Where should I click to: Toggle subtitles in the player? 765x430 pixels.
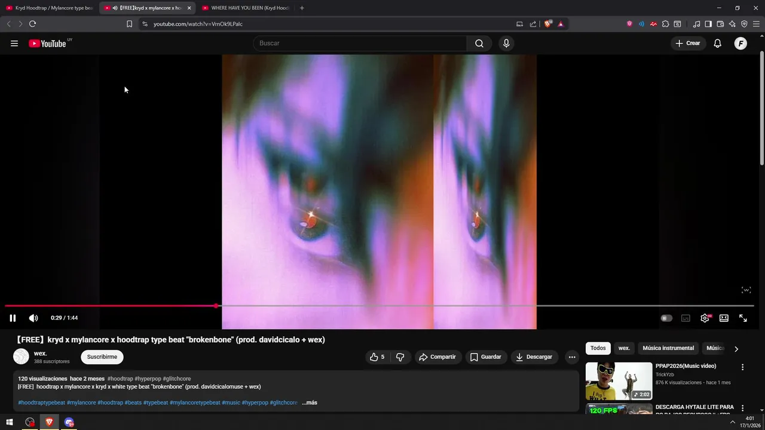coord(686,318)
